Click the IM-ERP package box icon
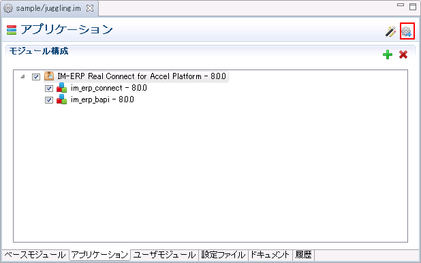421x263 pixels. click(49, 76)
